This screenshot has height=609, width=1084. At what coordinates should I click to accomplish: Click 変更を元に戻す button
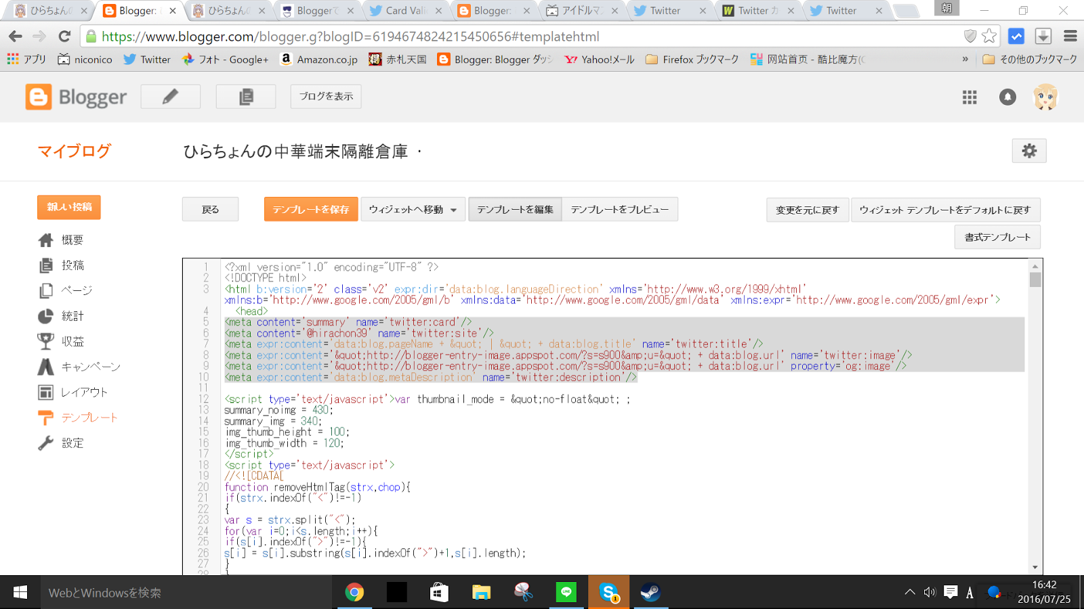[x=808, y=210]
